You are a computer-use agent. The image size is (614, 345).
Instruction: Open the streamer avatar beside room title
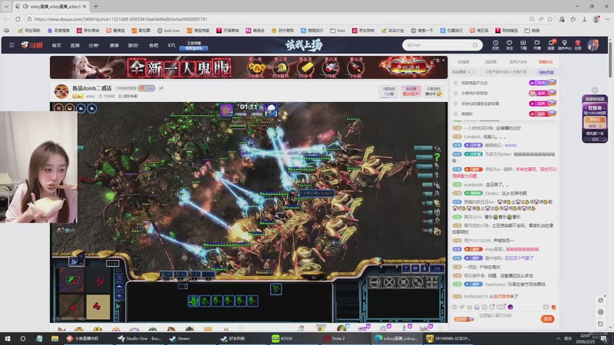(x=61, y=91)
